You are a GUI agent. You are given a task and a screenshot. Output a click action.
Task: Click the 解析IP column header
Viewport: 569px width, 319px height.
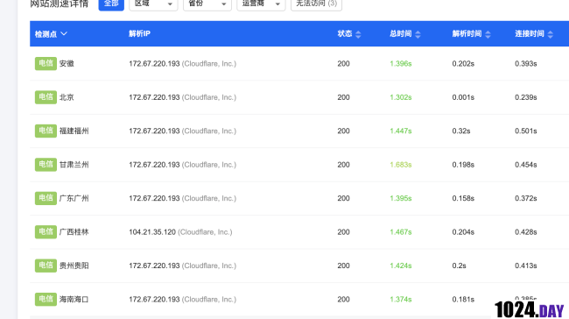[139, 34]
